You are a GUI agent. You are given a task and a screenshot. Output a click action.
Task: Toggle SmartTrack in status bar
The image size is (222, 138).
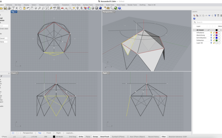pyautogui.click(x=105, y=137)
